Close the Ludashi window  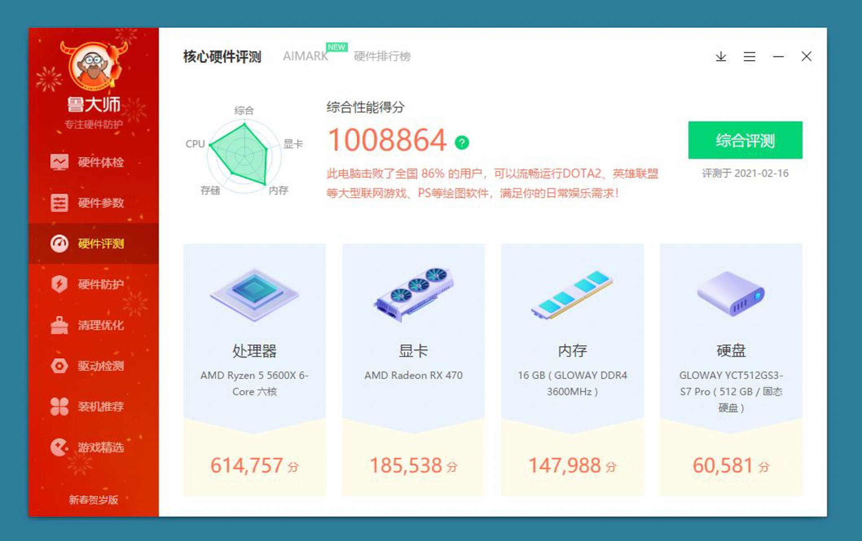(x=806, y=57)
